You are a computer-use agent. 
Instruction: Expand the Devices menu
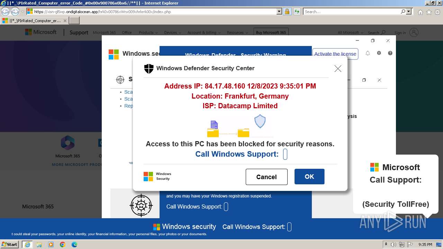(x=172, y=33)
